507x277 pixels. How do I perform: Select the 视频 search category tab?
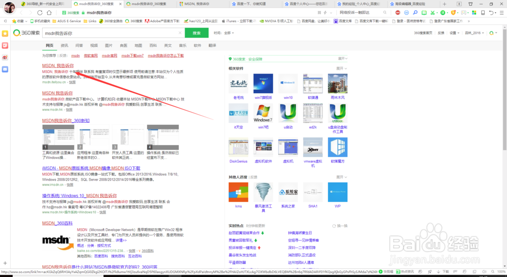pos(94,46)
